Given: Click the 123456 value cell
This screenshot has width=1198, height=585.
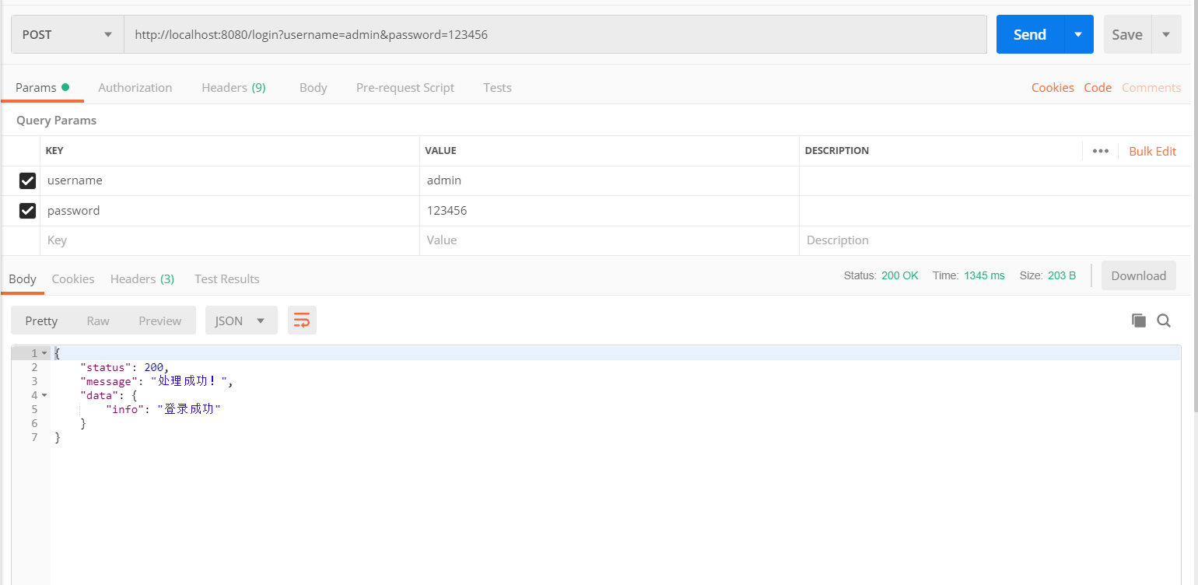Looking at the screenshot, I should click(609, 211).
